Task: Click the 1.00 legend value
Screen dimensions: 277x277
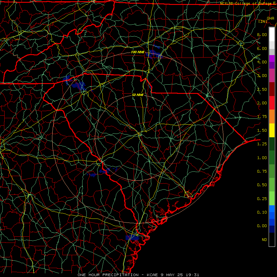Action: pyautogui.click(x=262, y=158)
